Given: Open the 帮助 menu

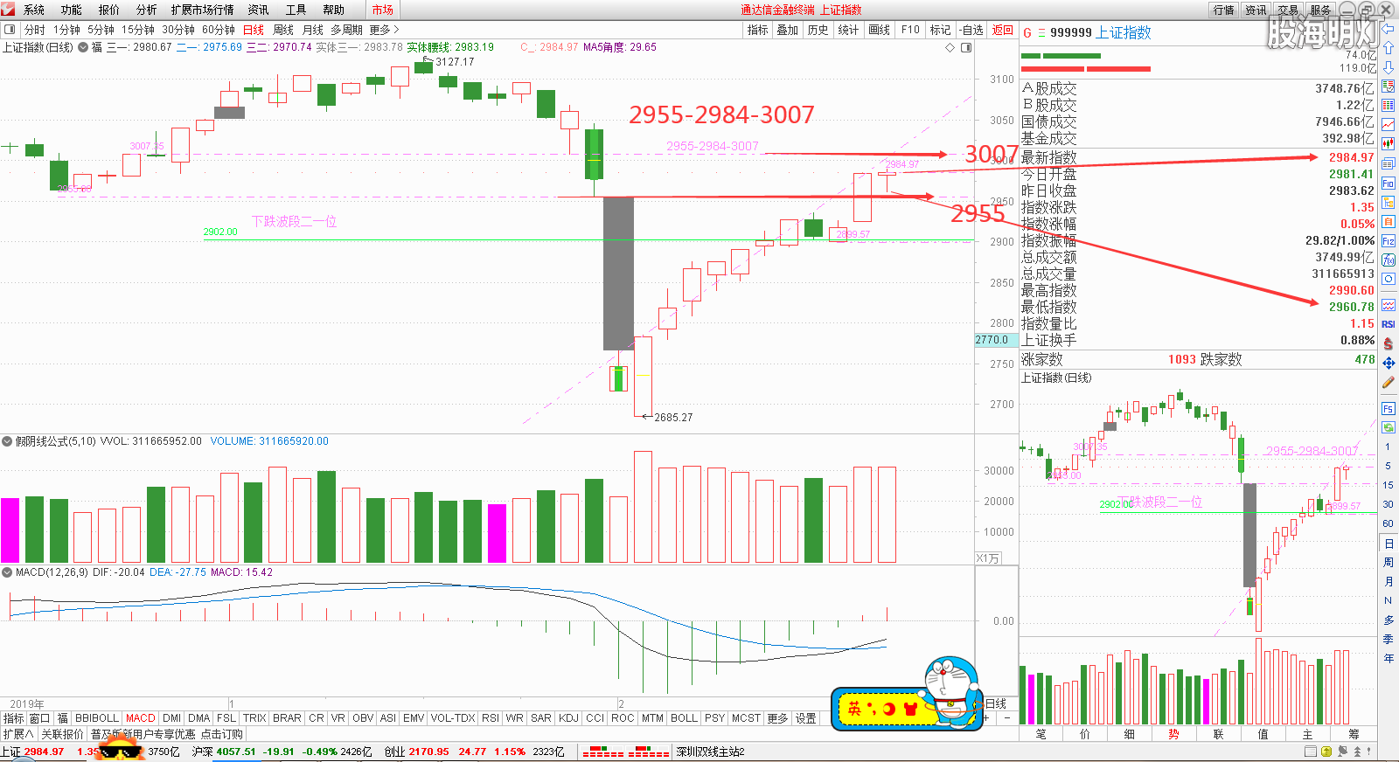Looking at the screenshot, I should (334, 10).
